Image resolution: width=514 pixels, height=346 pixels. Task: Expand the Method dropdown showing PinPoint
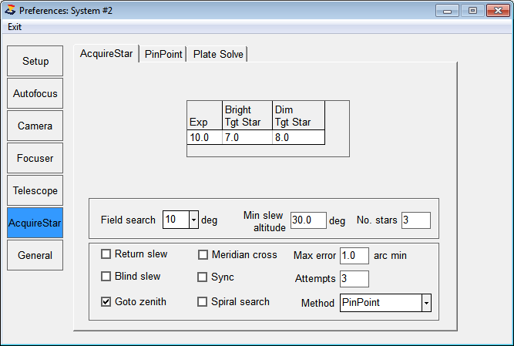click(426, 303)
